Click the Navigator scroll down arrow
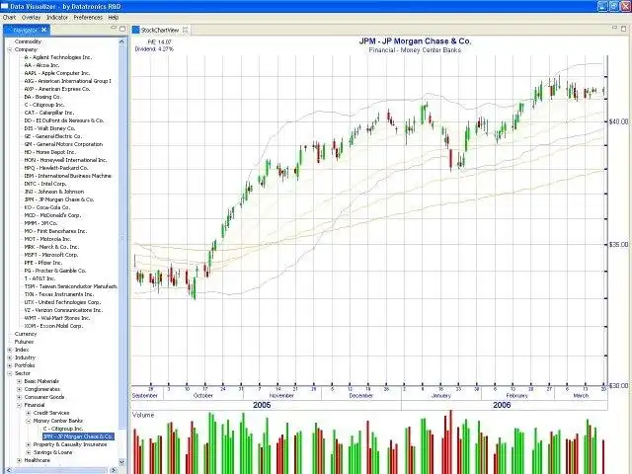The image size is (632, 474). (x=122, y=462)
